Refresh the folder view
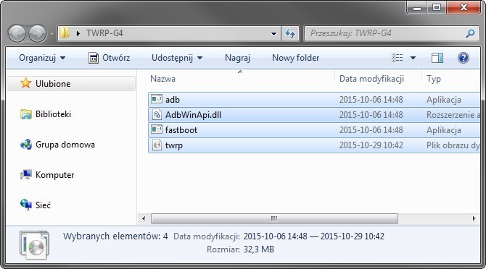486x269 pixels. tap(290, 33)
